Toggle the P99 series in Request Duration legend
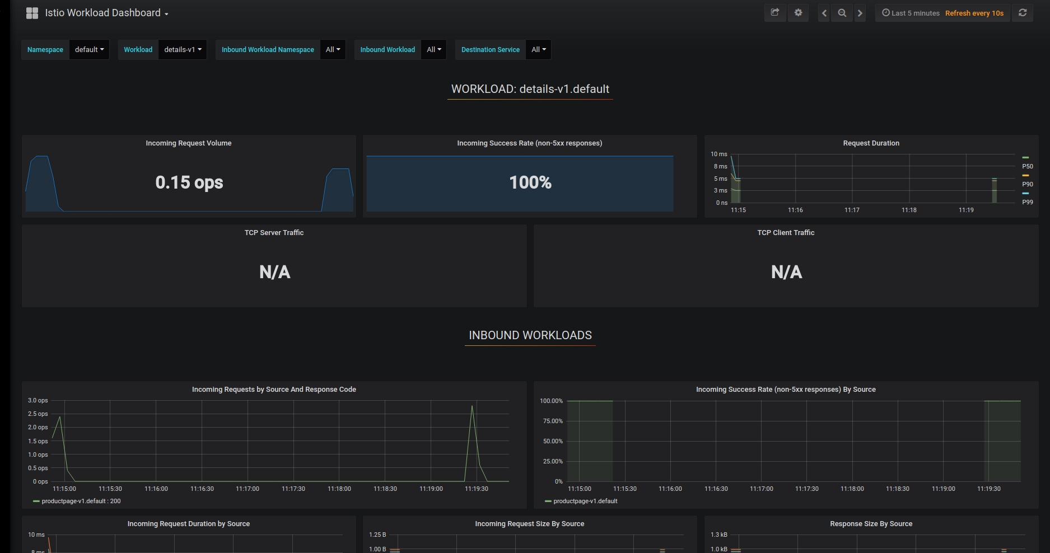The height and width of the screenshot is (553, 1050). coord(1028,202)
